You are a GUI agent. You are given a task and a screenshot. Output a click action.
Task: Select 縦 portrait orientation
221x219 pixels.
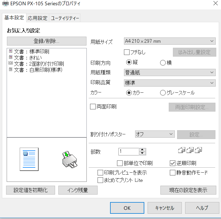tap(129, 62)
